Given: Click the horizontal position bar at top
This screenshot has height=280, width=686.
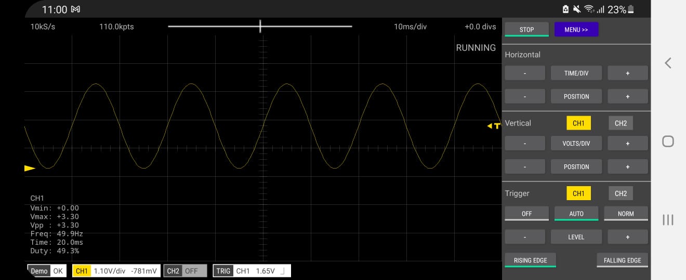Looking at the screenshot, I should pos(260,26).
